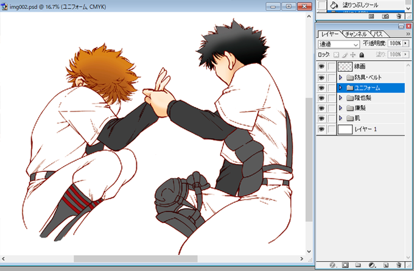414x271 pixels.
Task: Click opacity value field showing 100%
Action: (395, 43)
